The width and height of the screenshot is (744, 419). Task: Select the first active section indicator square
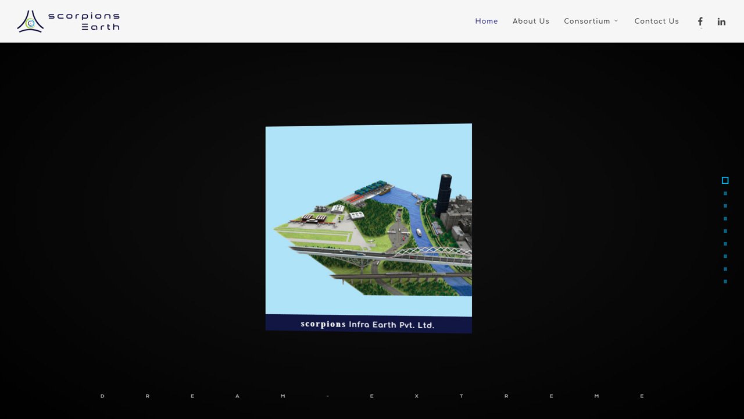(x=725, y=180)
